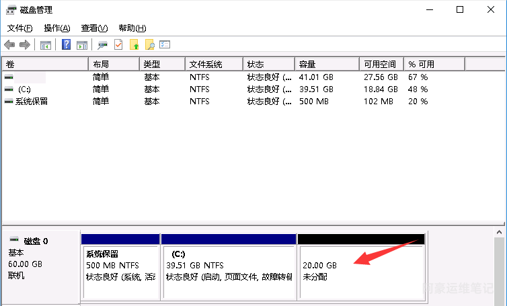Click the magnifier search icon in the toolbar
The height and width of the screenshot is (306, 507).
(149, 45)
